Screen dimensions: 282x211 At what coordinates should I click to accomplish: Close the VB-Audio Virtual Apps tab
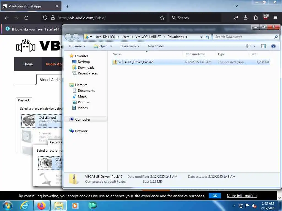tap(57, 6)
